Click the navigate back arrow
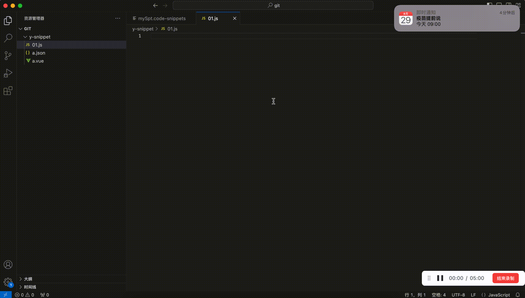The image size is (525, 298). click(x=155, y=5)
